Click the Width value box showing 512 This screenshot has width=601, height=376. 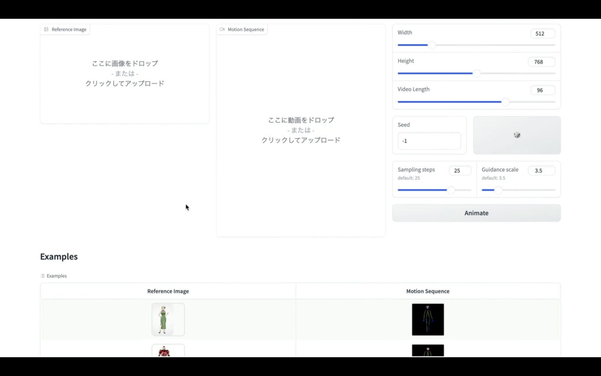[x=542, y=34]
